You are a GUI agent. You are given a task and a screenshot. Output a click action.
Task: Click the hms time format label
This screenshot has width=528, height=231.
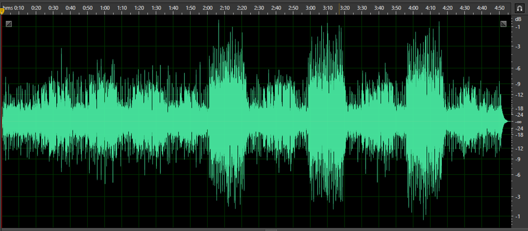(x=9, y=7)
